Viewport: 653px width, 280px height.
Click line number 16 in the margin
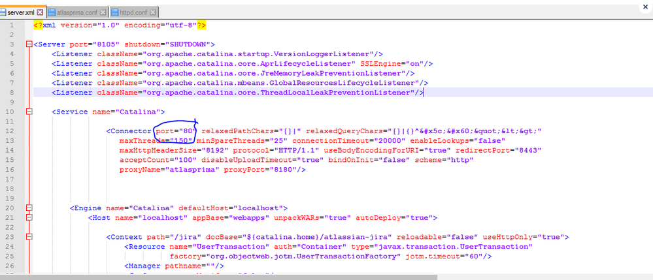10,169
